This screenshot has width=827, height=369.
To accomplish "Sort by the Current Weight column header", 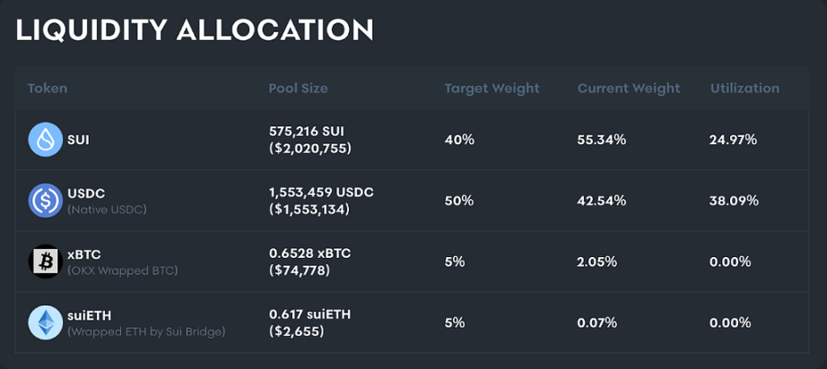I will (629, 89).
